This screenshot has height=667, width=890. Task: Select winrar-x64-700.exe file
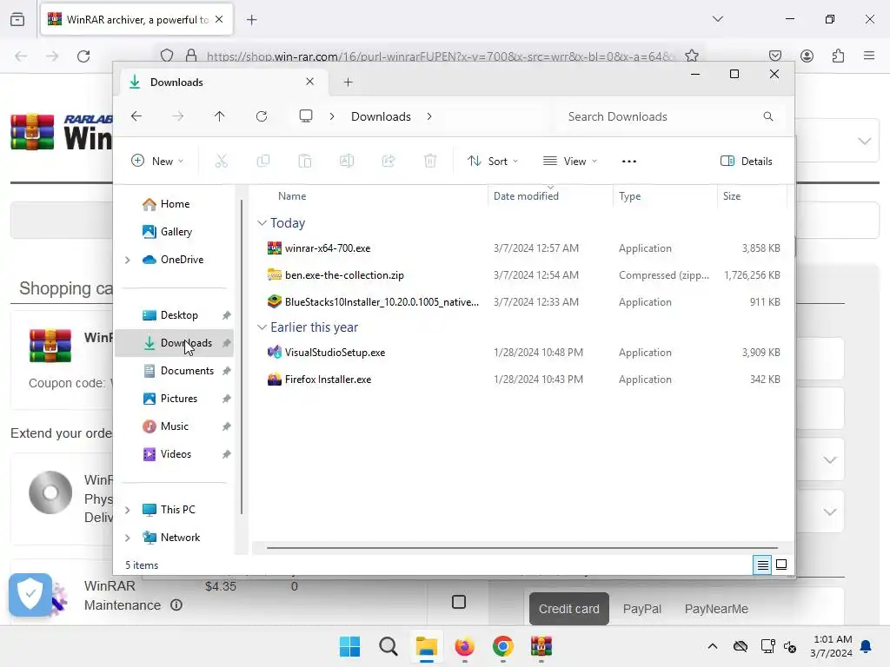[328, 248]
